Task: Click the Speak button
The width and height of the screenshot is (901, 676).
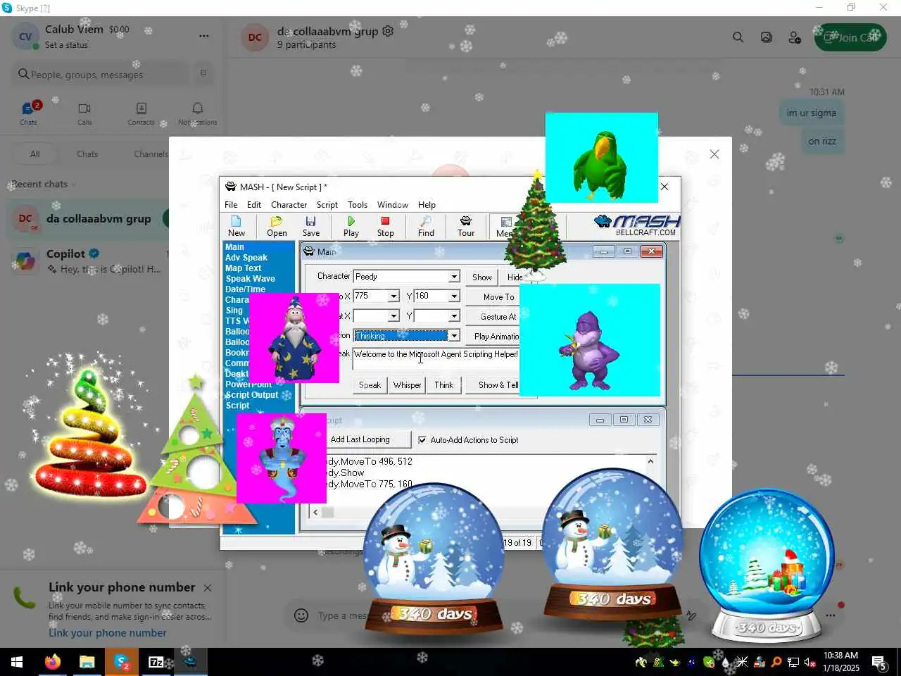Action: (370, 385)
